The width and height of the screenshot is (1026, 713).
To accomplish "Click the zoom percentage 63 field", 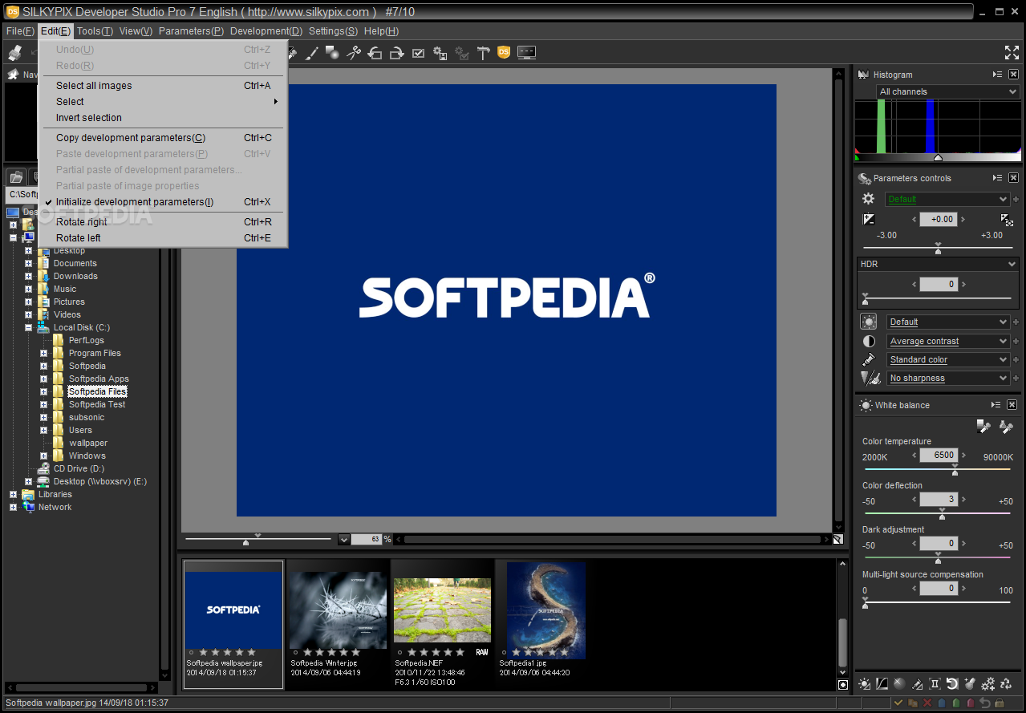I will (x=366, y=540).
